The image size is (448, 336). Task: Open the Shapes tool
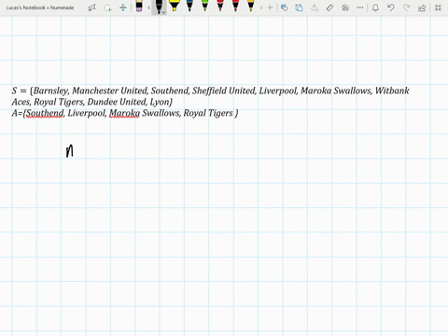284,7
